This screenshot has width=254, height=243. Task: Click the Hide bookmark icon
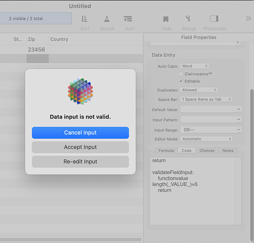pos(166,19)
